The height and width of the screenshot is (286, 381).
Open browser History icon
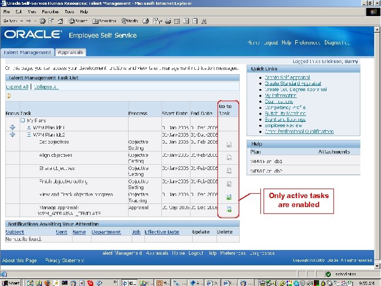(146, 21)
